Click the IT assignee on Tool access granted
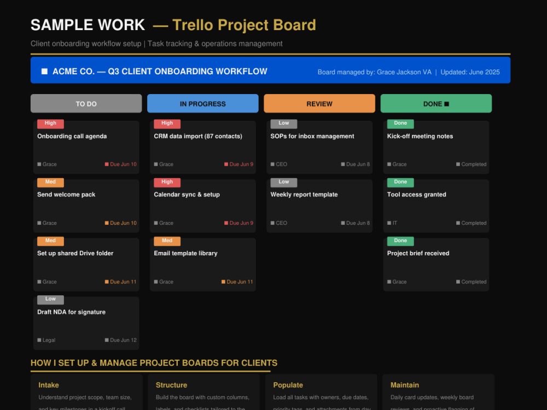 392,223
